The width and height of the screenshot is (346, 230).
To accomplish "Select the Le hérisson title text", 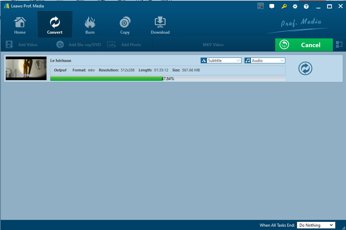I will point(61,61).
